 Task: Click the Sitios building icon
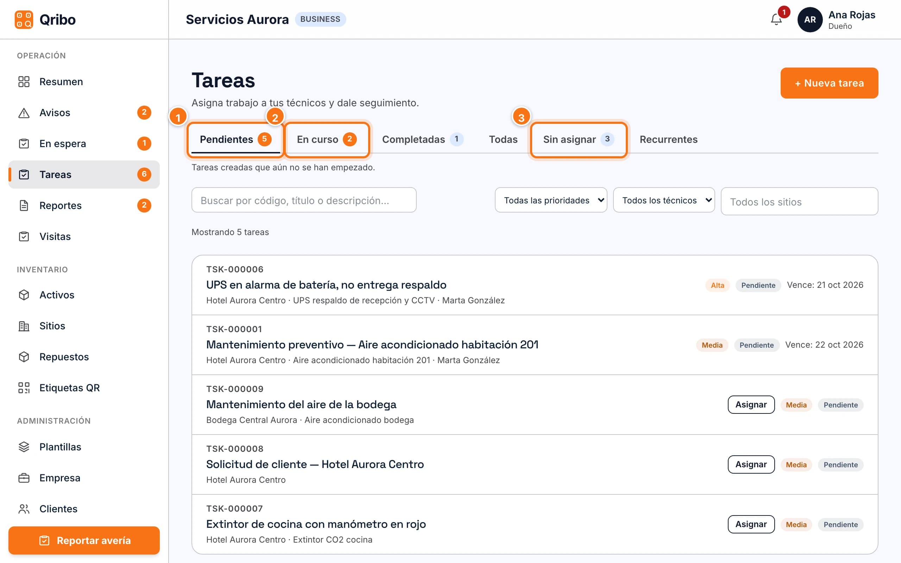tap(24, 325)
